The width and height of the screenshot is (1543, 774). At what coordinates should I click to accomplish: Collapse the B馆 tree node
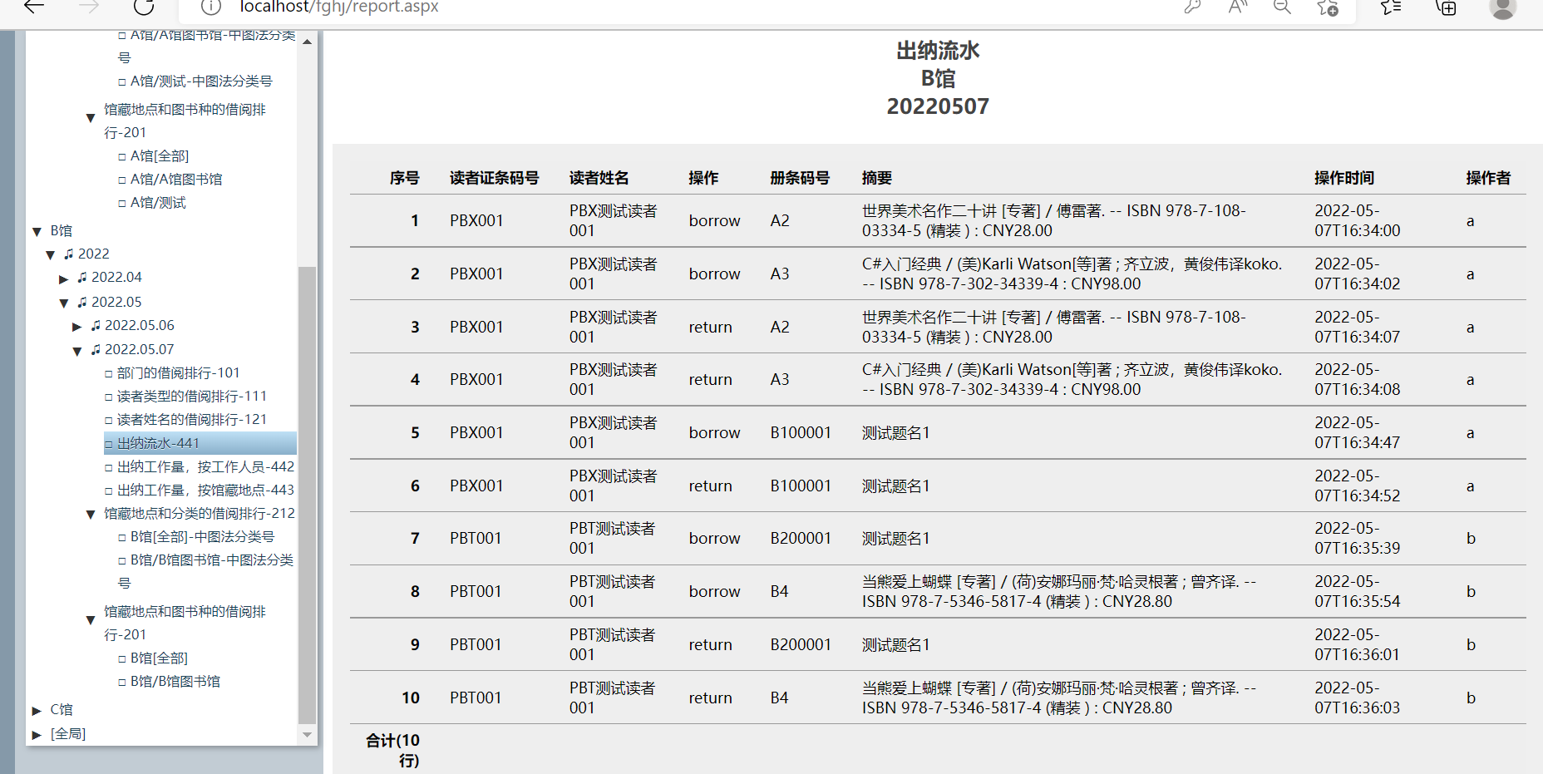point(37,231)
